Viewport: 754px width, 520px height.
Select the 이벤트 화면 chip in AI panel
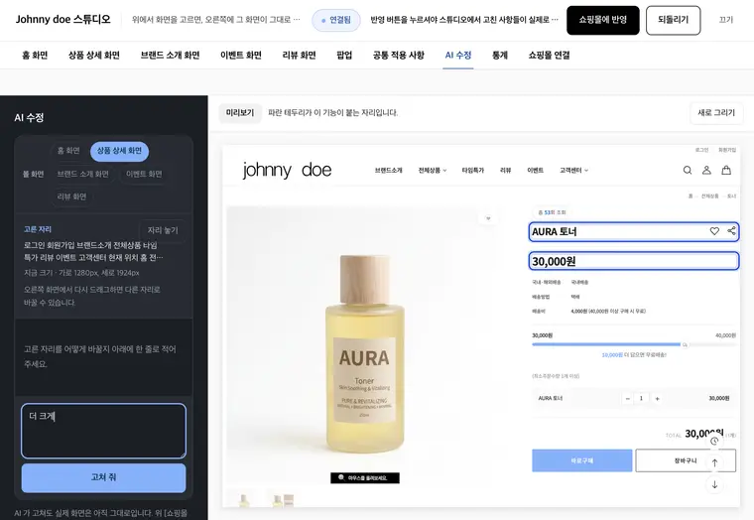pos(144,174)
